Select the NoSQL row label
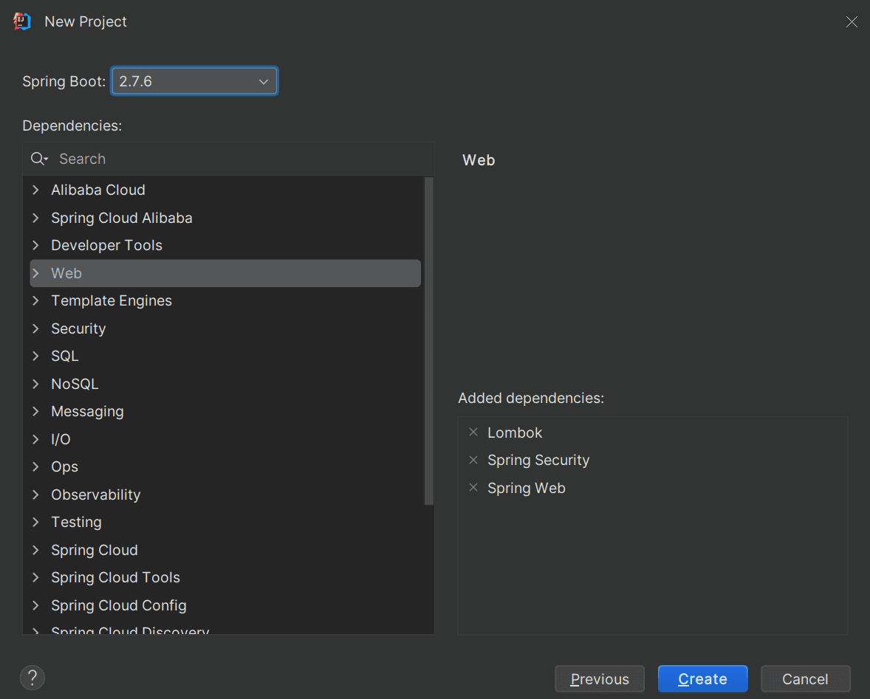Viewport: 870px width, 699px height. 75,384
